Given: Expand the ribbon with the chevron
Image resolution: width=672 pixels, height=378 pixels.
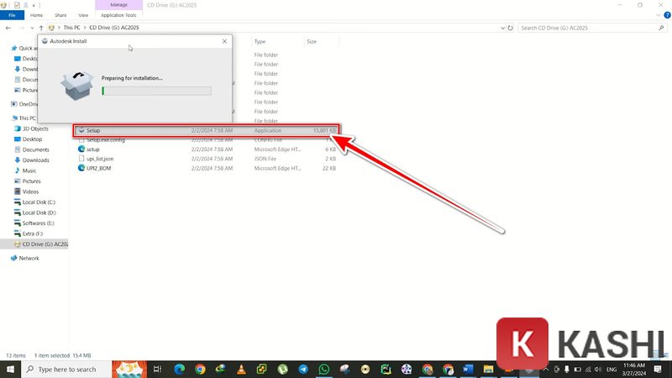Looking at the screenshot, I should 659,15.
